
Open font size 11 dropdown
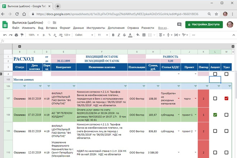coord(103,35)
